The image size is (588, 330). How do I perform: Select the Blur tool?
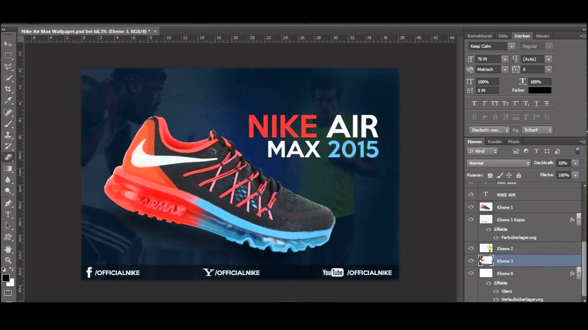pyautogui.click(x=8, y=180)
